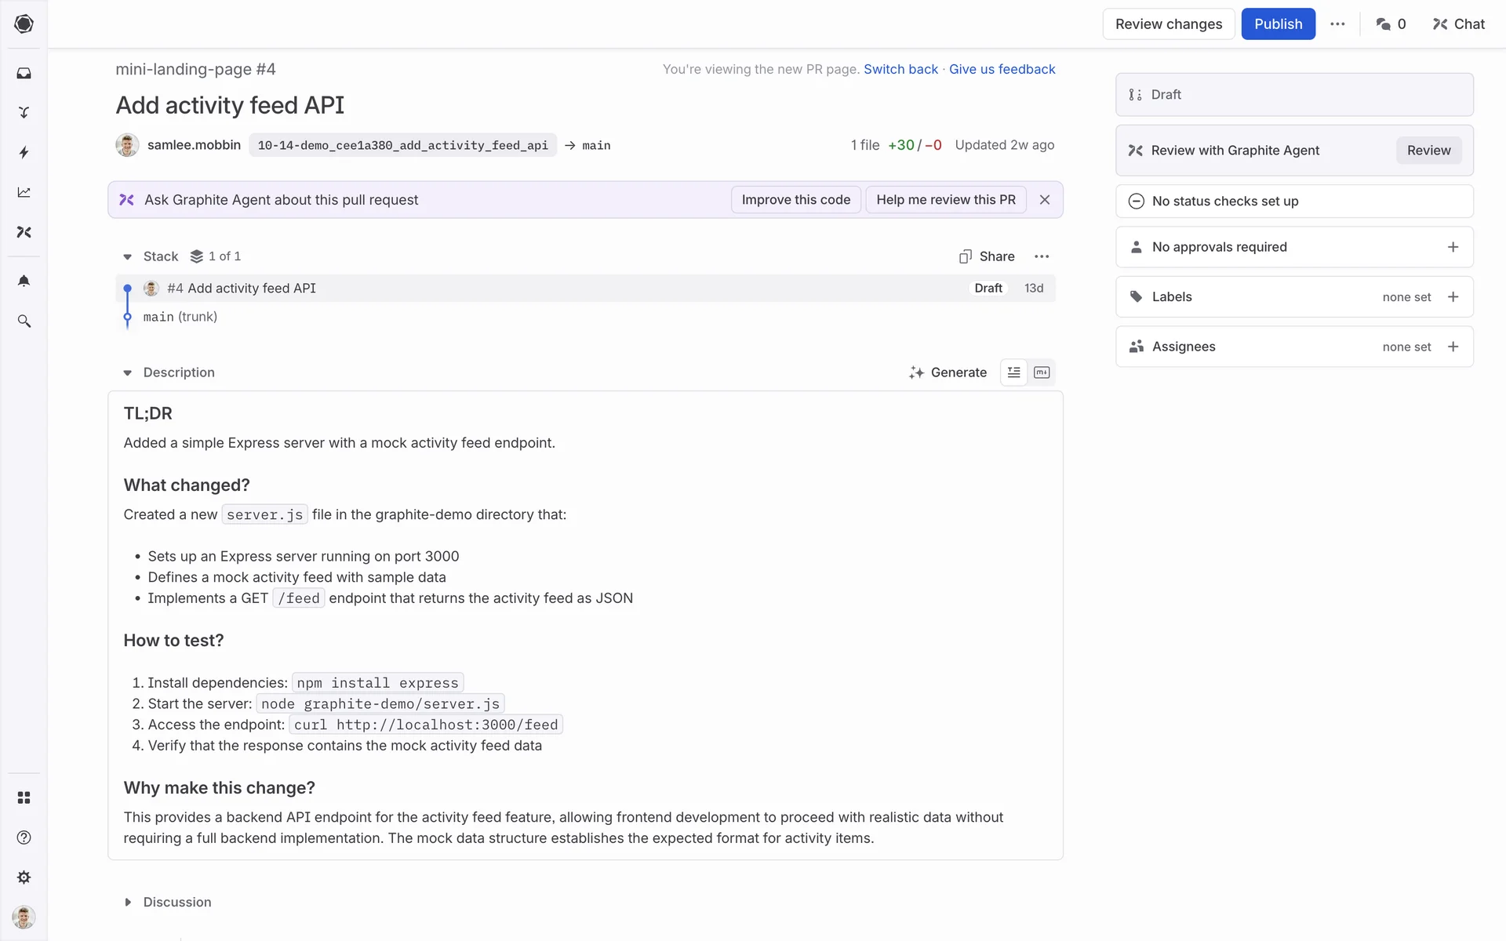
Task: Click the Publish button
Action: click(1278, 24)
